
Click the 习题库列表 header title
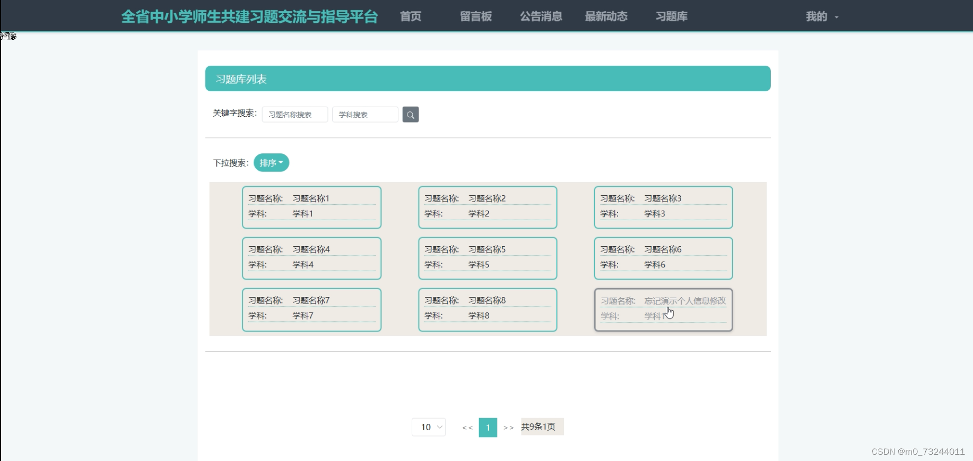coord(241,79)
